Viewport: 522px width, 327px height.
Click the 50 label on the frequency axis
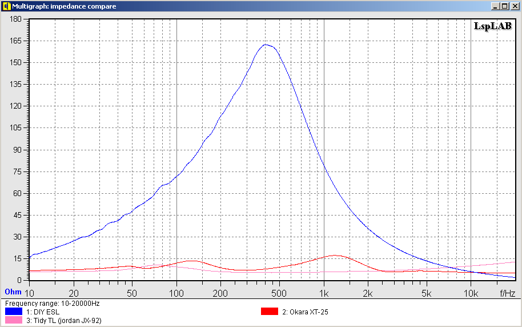pos(132,293)
